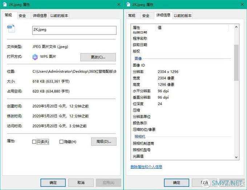Click the scroll up arrow in details list
247x190 pixels.
coord(236,27)
